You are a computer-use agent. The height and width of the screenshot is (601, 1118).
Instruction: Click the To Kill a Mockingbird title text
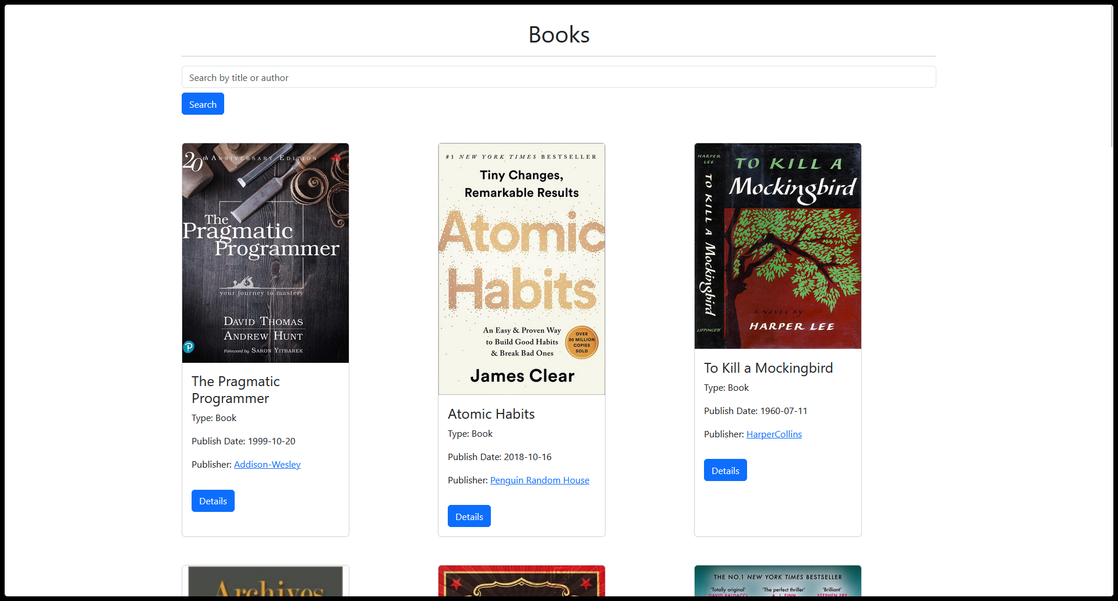click(x=769, y=367)
